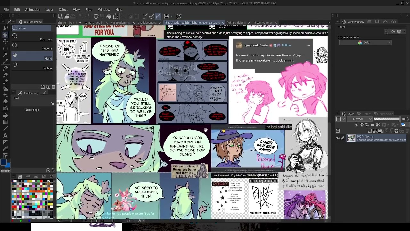Screen dimensions: 410x231
Task: Open the Filter menu
Action: click(89, 10)
